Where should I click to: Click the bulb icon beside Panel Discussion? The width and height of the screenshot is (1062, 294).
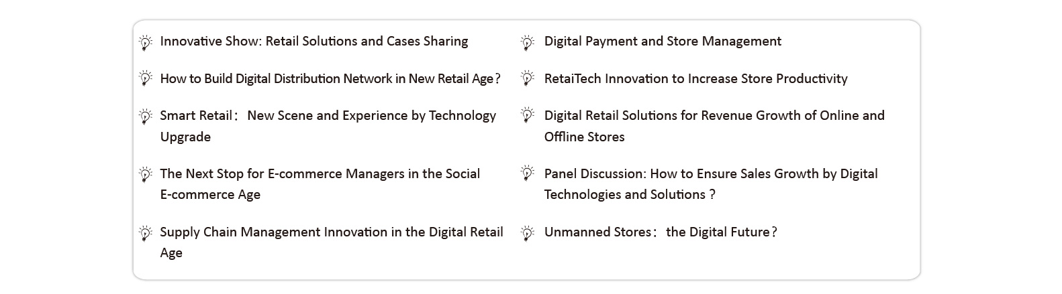[x=528, y=173]
